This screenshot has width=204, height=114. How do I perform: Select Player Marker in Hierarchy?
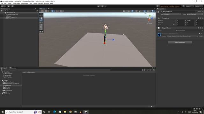tap(12, 18)
